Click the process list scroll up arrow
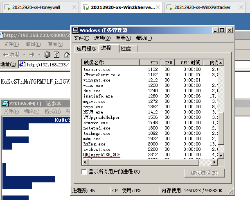This screenshot has height=200, width=250. pyautogui.click(x=221, y=63)
